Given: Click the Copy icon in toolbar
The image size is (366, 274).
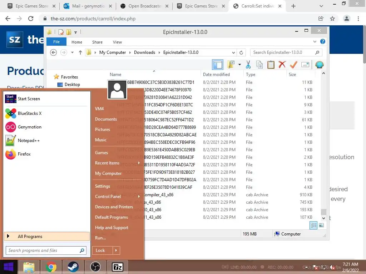Looking at the screenshot, I should pyautogui.click(x=259, y=65).
